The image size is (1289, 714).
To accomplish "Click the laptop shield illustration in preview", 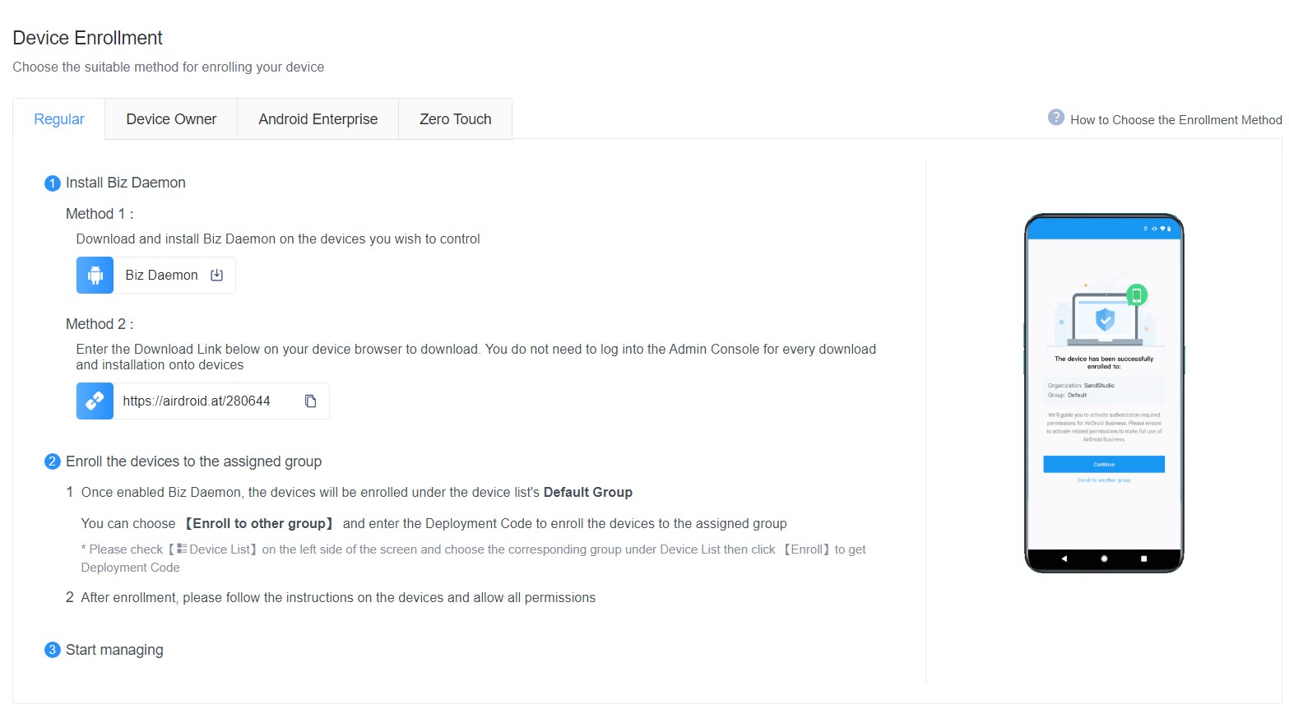I will (x=1104, y=316).
